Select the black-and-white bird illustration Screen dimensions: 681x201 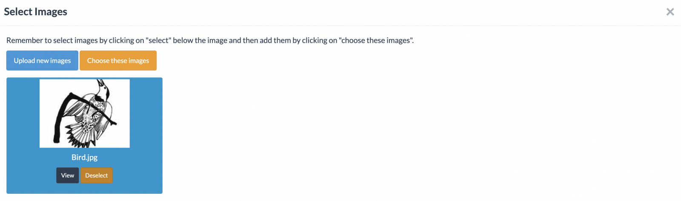click(84, 113)
